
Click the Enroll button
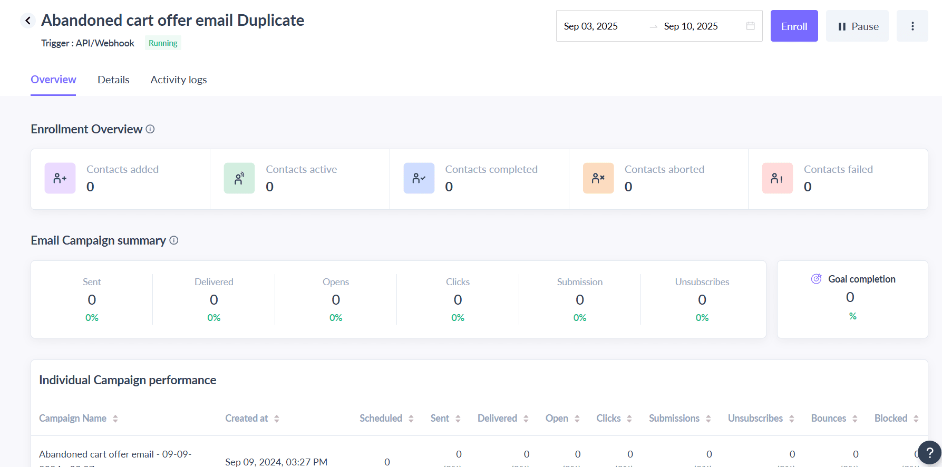[x=794, y=26]
